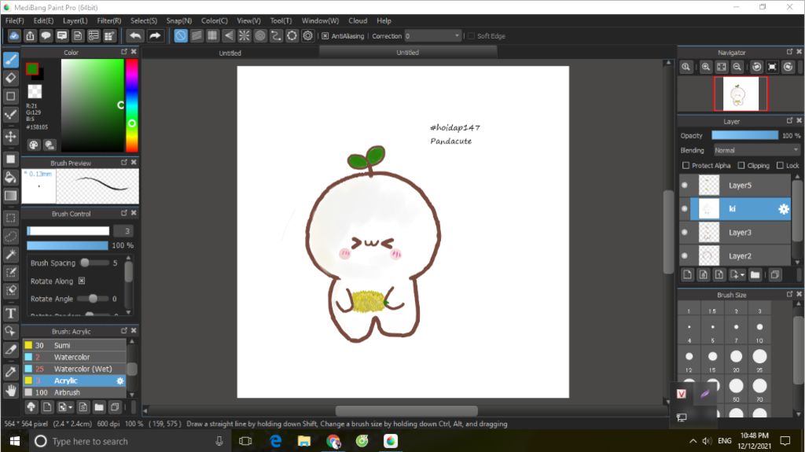Click Type here to search box
The height and width of the screenshot is (452, 805).
[128, 441]
